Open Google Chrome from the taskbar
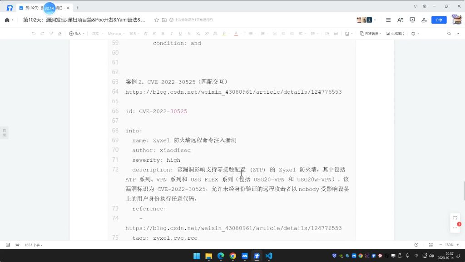Image resolution: width=465 pixels, height=262 pixels. click(233, 256)
